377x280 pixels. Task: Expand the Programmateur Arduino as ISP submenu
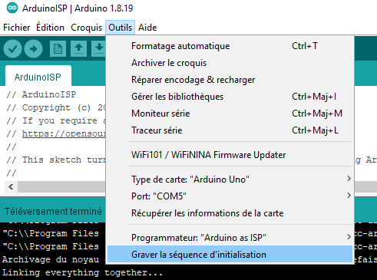(230, 238)
